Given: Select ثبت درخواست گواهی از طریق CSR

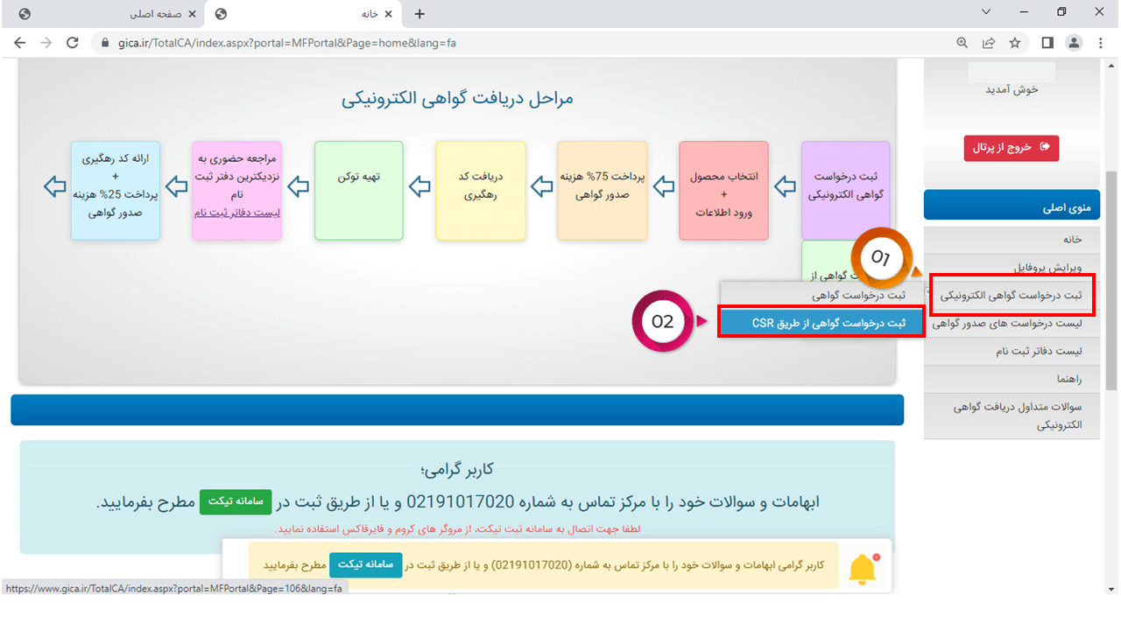Looking at the screenshot, I should coord(821,323).
